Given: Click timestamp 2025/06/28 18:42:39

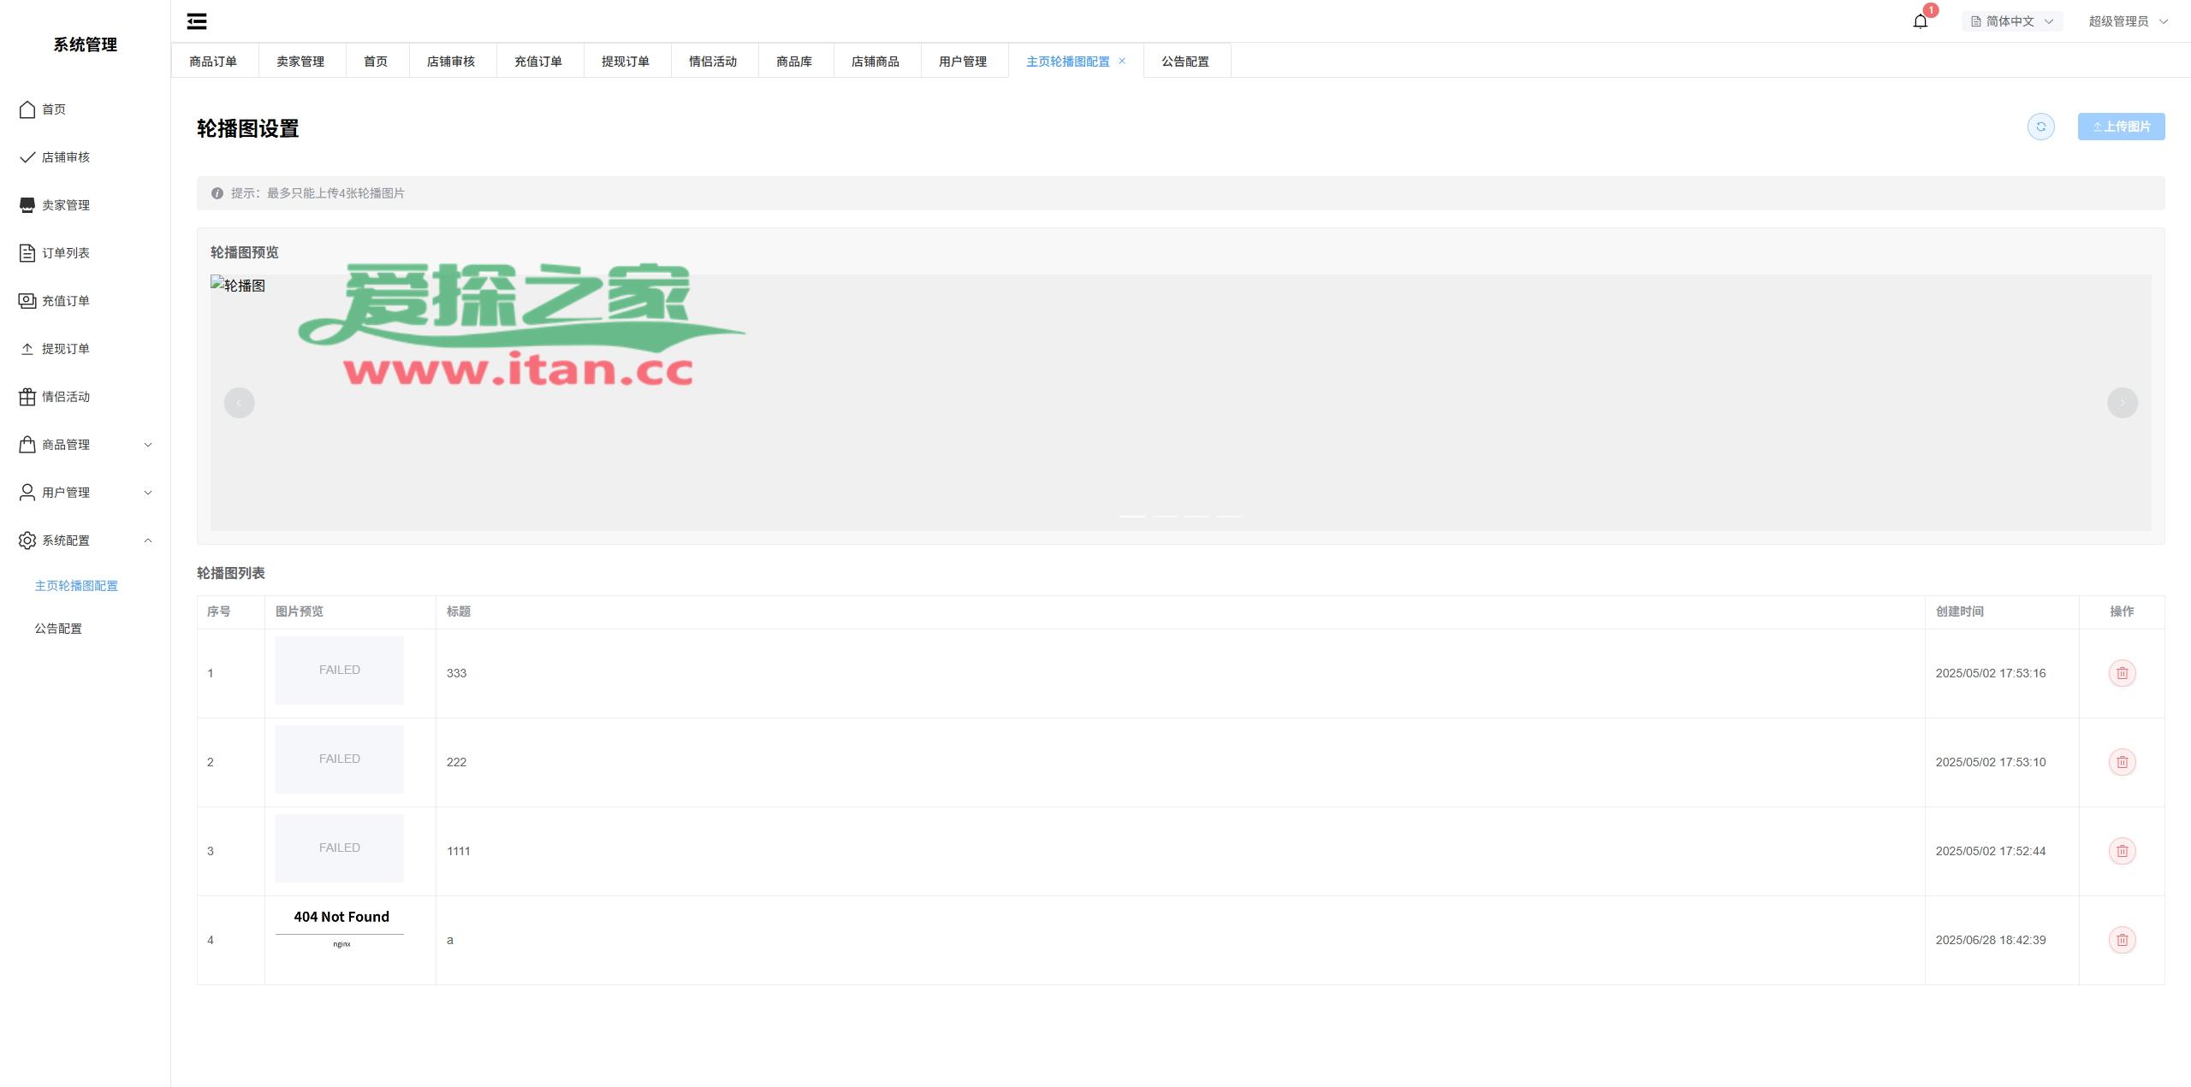Looking at the screenshot, I should pyautogui.click(x=1991, y=940).
